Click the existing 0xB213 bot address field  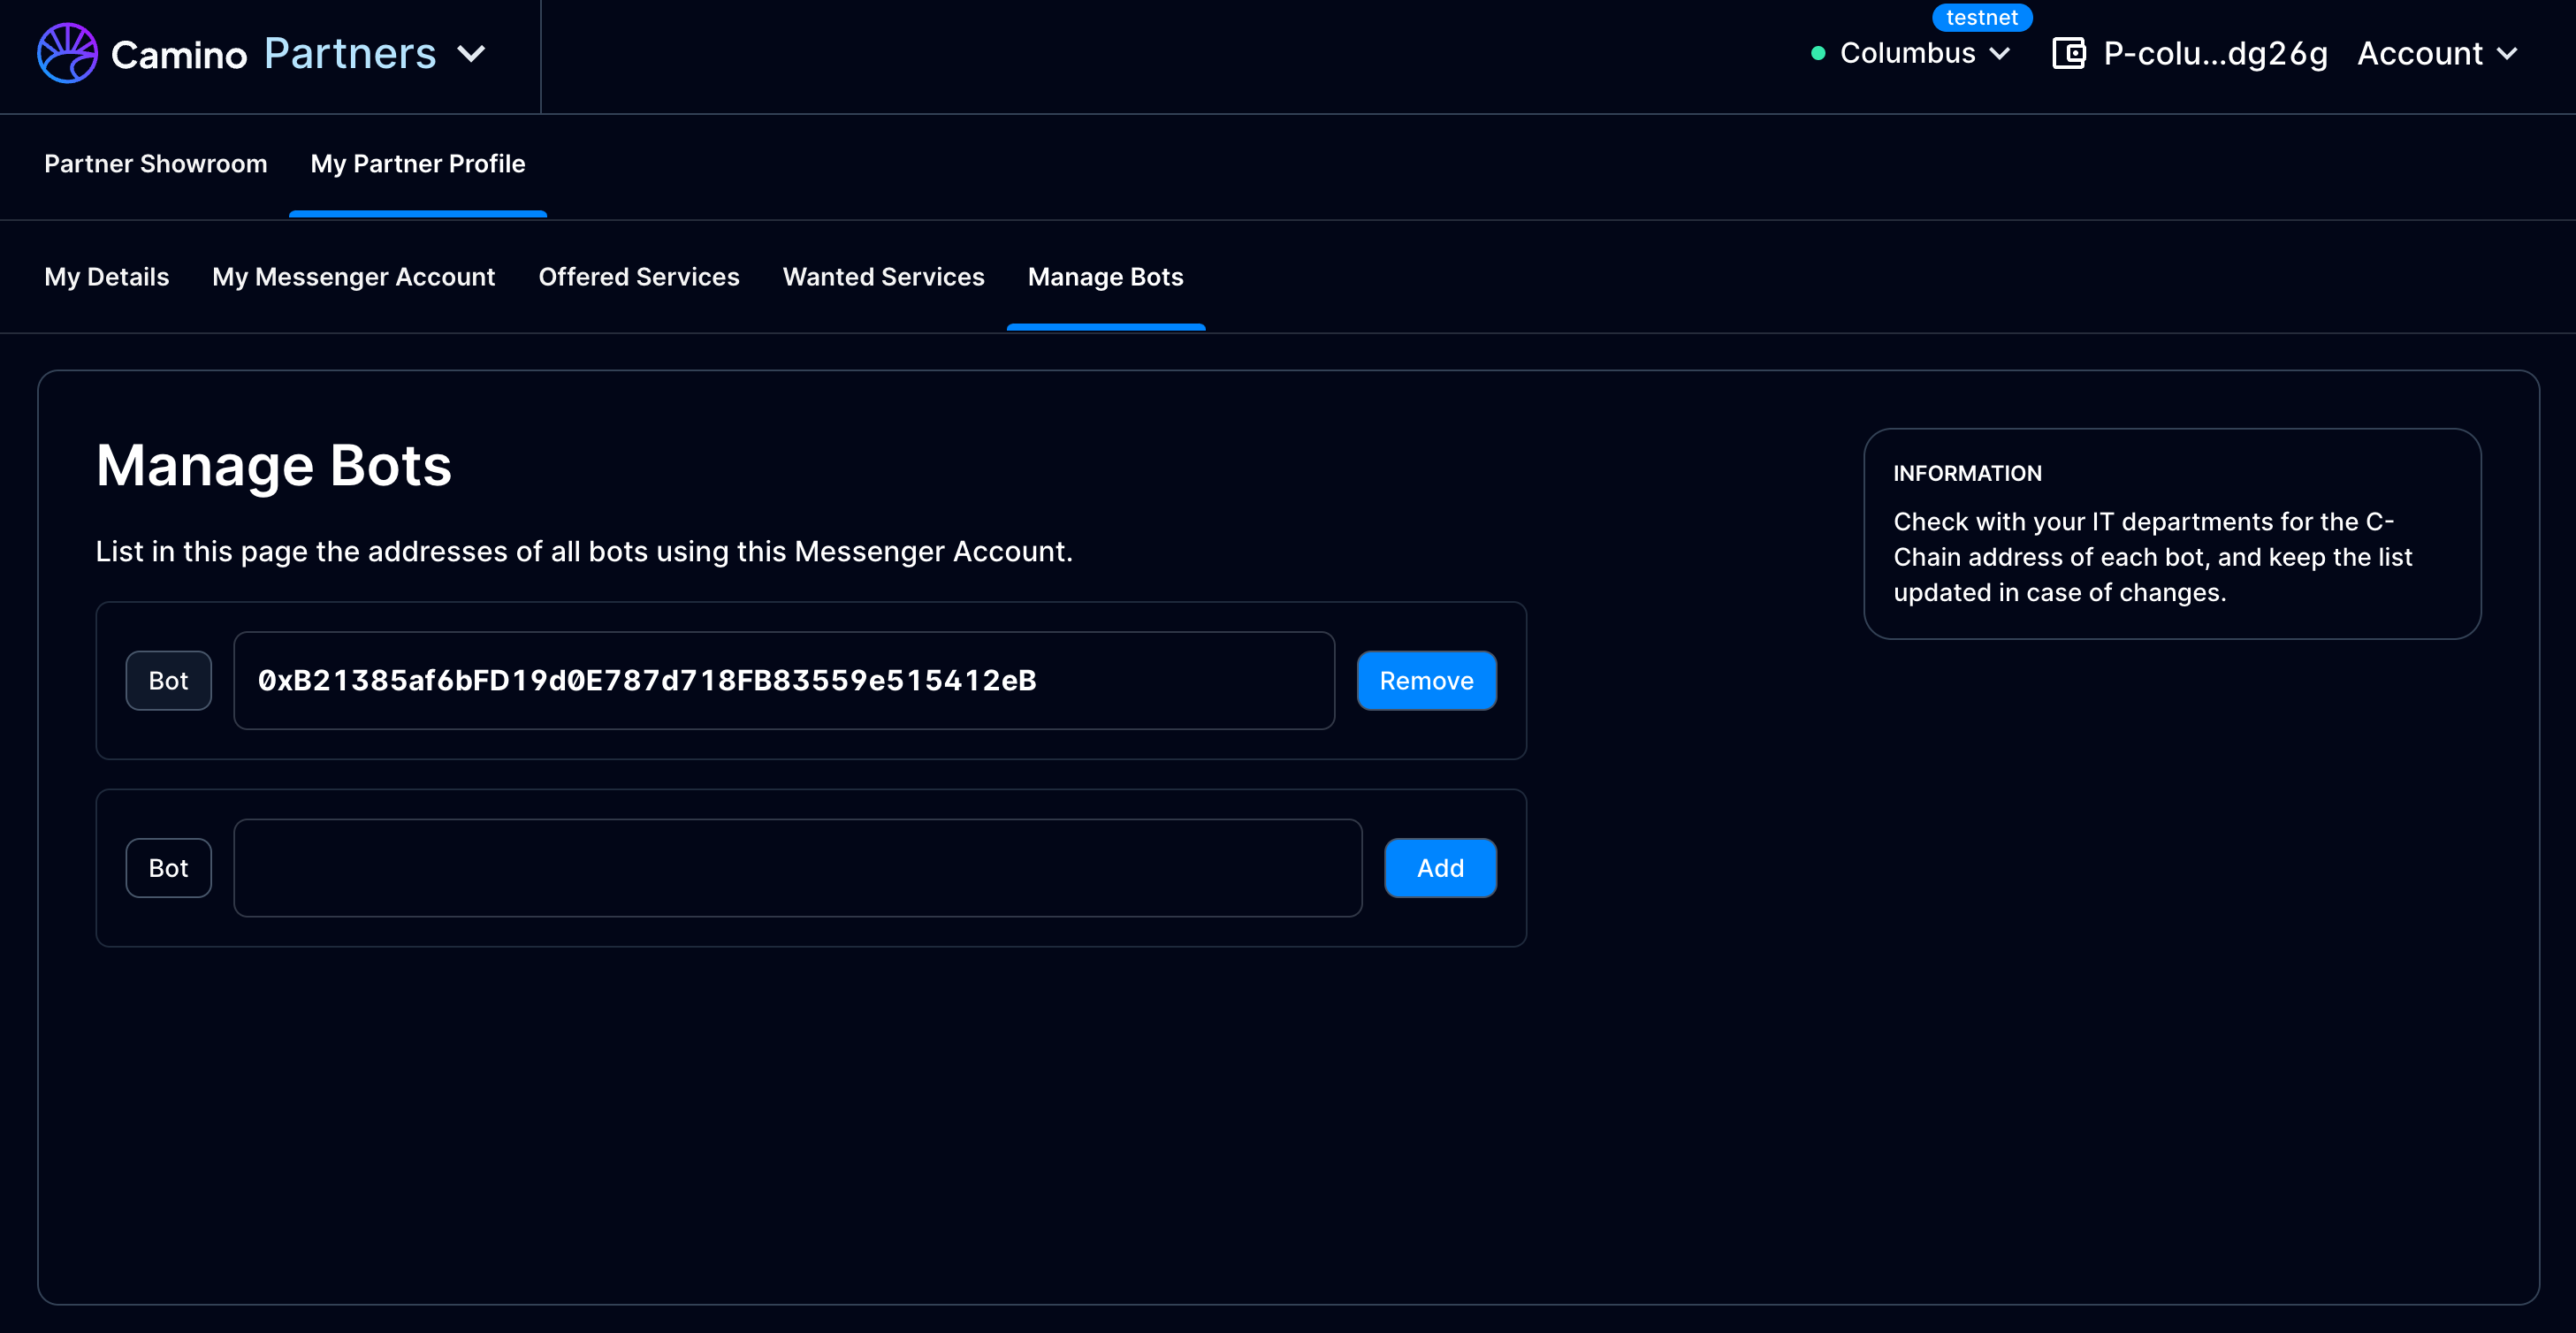coord(783,681)
